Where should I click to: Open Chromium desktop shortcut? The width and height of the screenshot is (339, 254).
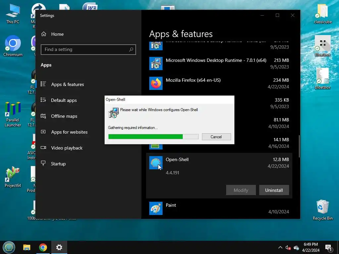[13, 46]
